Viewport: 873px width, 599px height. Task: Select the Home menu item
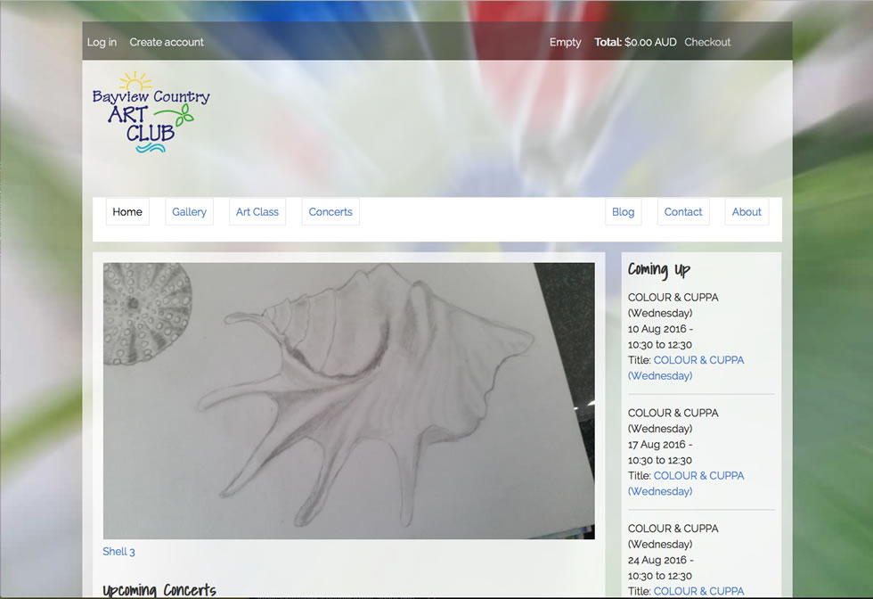[127, 212]
